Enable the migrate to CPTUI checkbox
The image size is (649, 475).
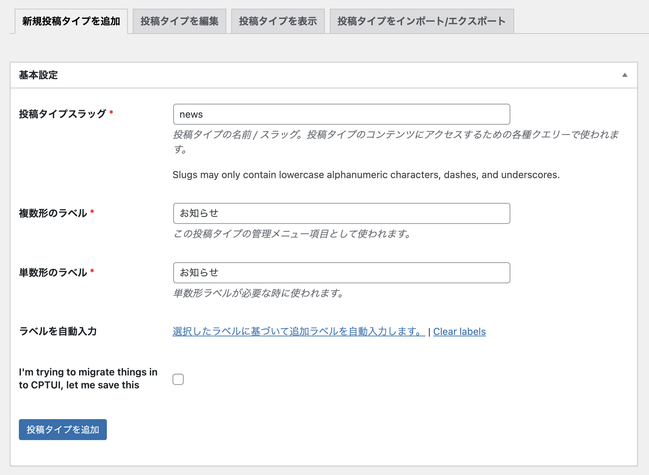[x=178, y=379]
